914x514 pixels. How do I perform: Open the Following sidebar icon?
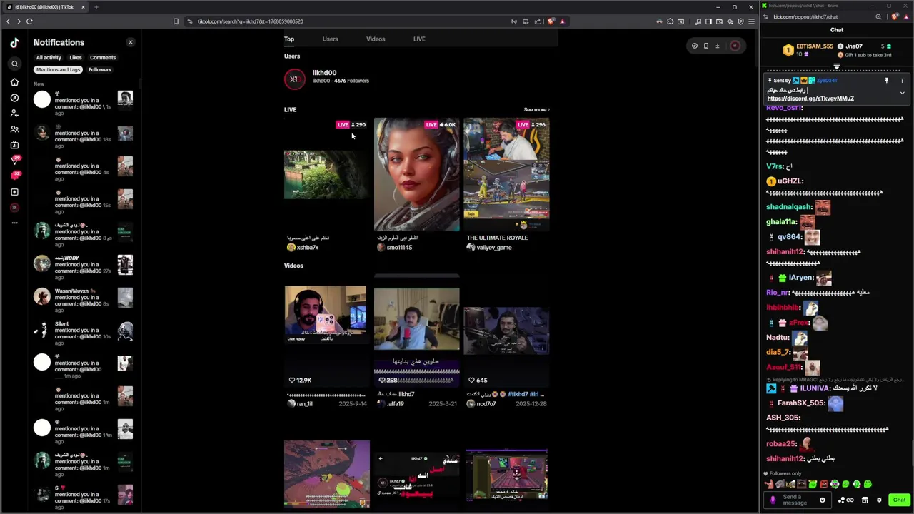pyautogui.click(x=14, y=114)
